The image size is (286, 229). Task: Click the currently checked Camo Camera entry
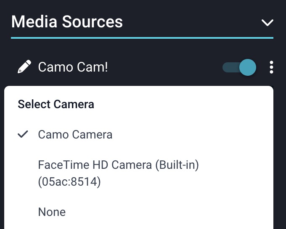pos(75,135)
